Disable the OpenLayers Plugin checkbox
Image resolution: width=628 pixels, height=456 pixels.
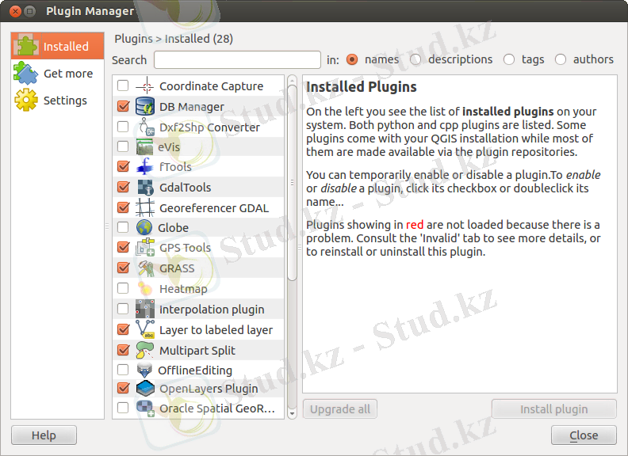pyautogui.click(x=124, y=388)
